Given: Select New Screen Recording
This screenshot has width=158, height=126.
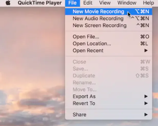Looking at the screenshot, I should tap(100, 26).
